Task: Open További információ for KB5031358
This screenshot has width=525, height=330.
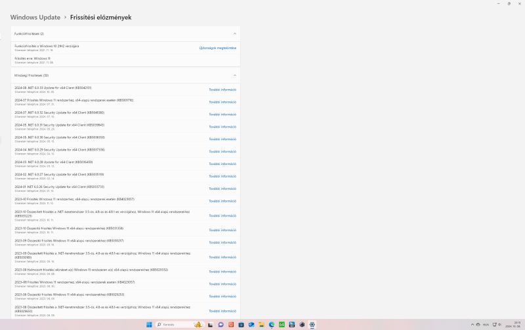Action: click(x=222, y=230)
